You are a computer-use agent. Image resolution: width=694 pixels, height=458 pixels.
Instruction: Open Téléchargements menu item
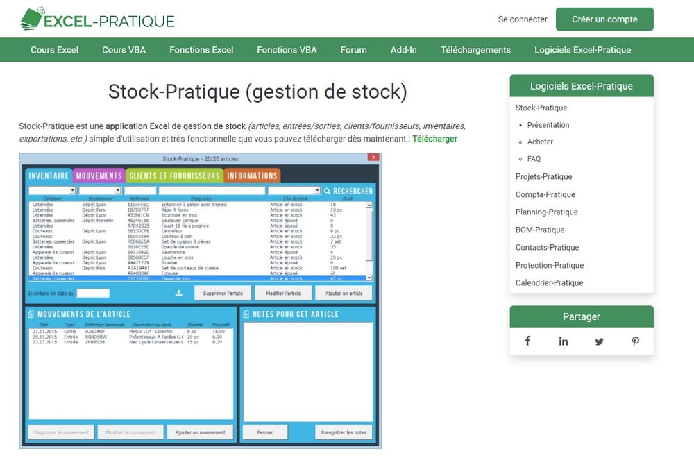coord(475,50)
